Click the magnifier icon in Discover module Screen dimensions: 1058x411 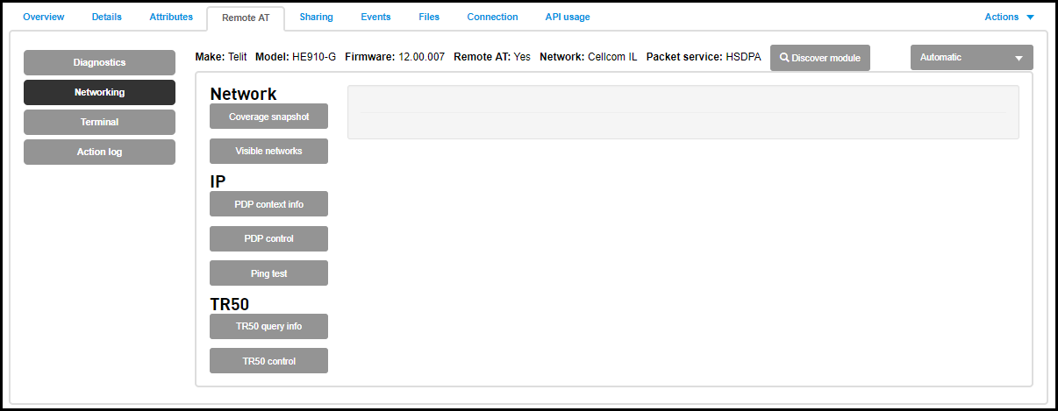pos(785,58)
